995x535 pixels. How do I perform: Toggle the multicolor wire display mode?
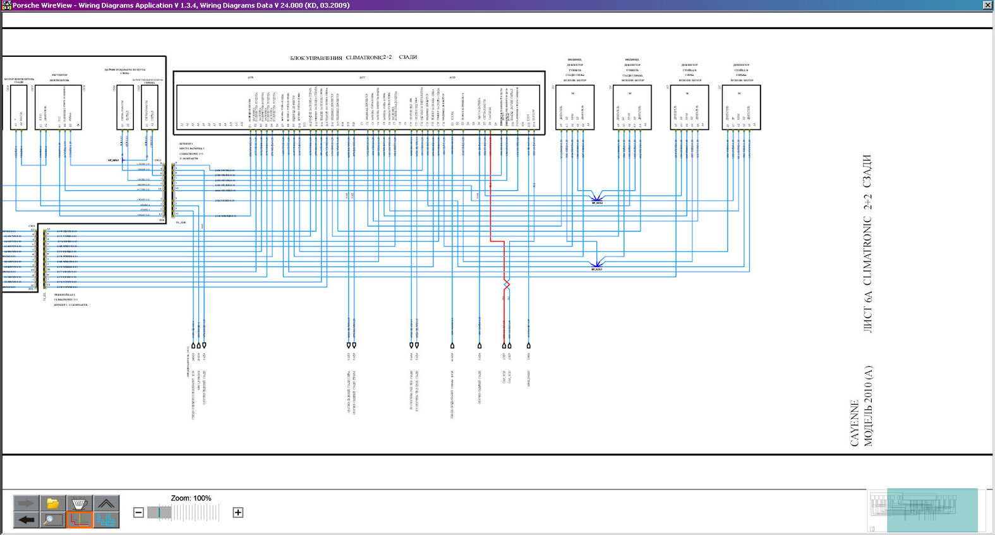79,520
